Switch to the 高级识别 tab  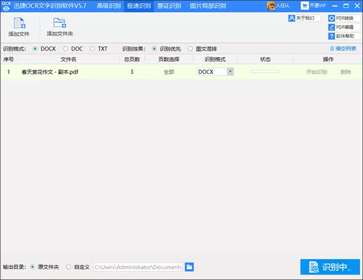pos(108,6)
